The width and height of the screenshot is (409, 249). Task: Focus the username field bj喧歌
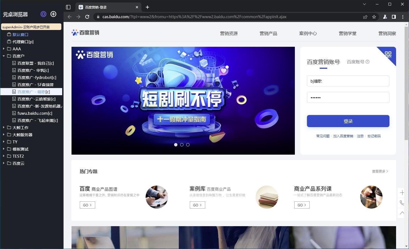(348, 81)
